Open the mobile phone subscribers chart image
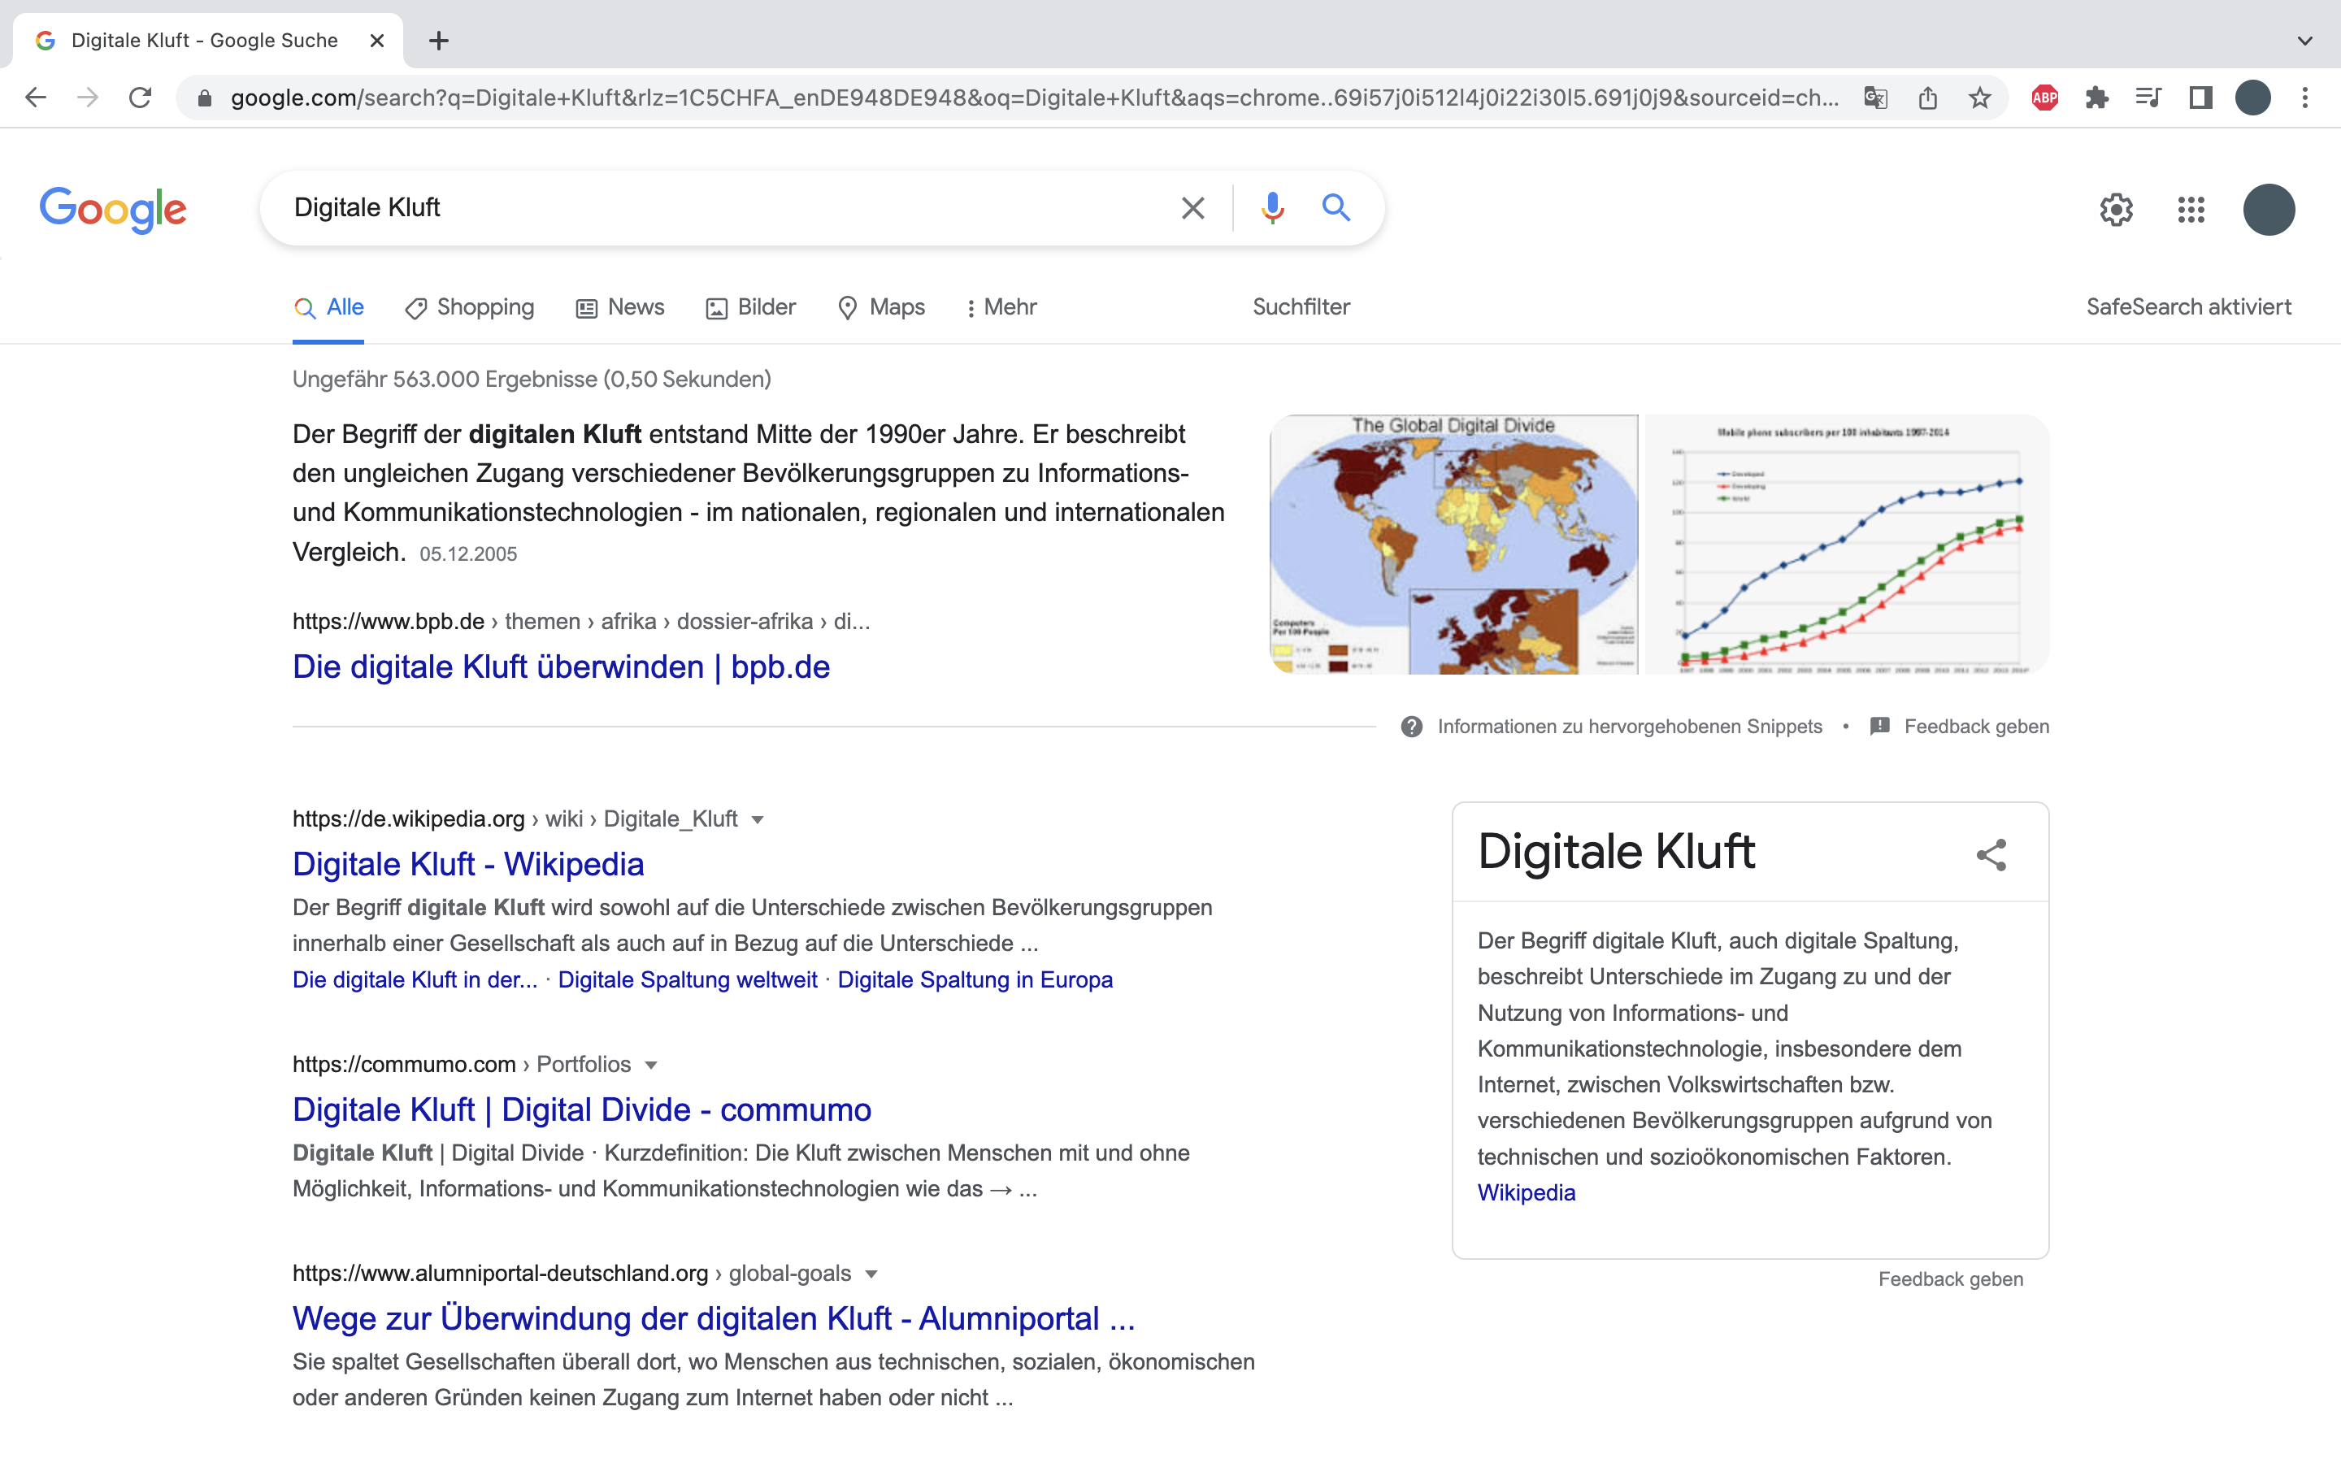2341x1463 pixels. click(x=1847, y=544)
